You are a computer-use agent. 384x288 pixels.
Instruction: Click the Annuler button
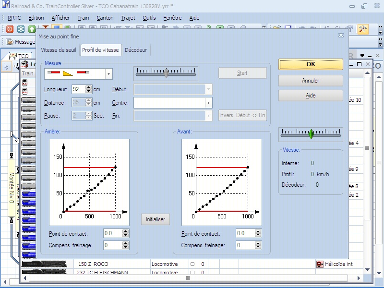(x=311, y=81)
